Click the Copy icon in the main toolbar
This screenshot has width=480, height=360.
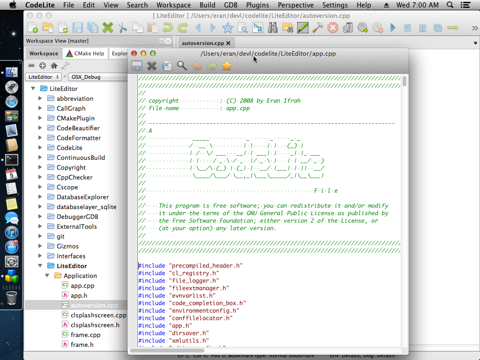[x=138, y=28]
